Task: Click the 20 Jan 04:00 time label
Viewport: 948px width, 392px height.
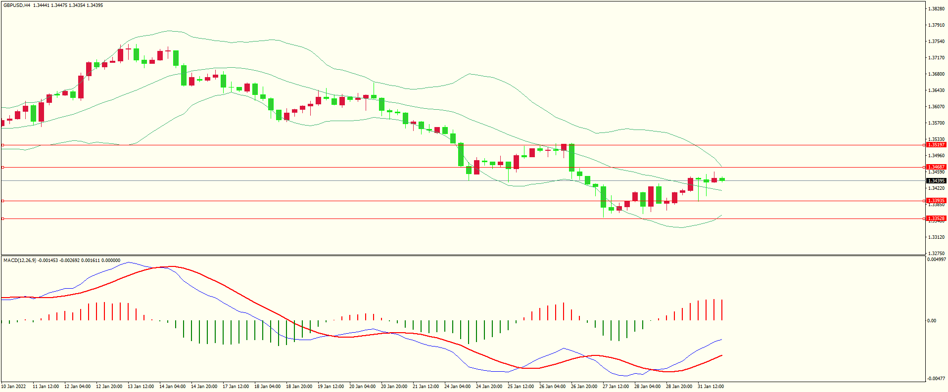Action: click(x=362, y=387)
